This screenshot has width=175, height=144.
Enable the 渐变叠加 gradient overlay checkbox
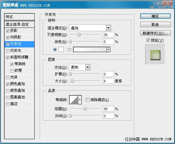(8, 91)
